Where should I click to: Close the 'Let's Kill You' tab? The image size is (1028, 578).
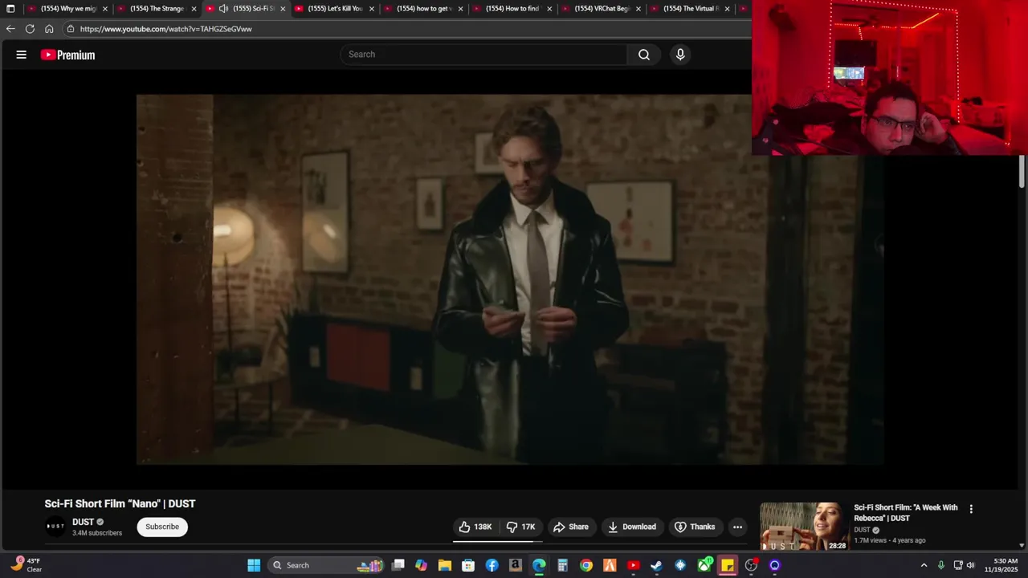[372, 9]
